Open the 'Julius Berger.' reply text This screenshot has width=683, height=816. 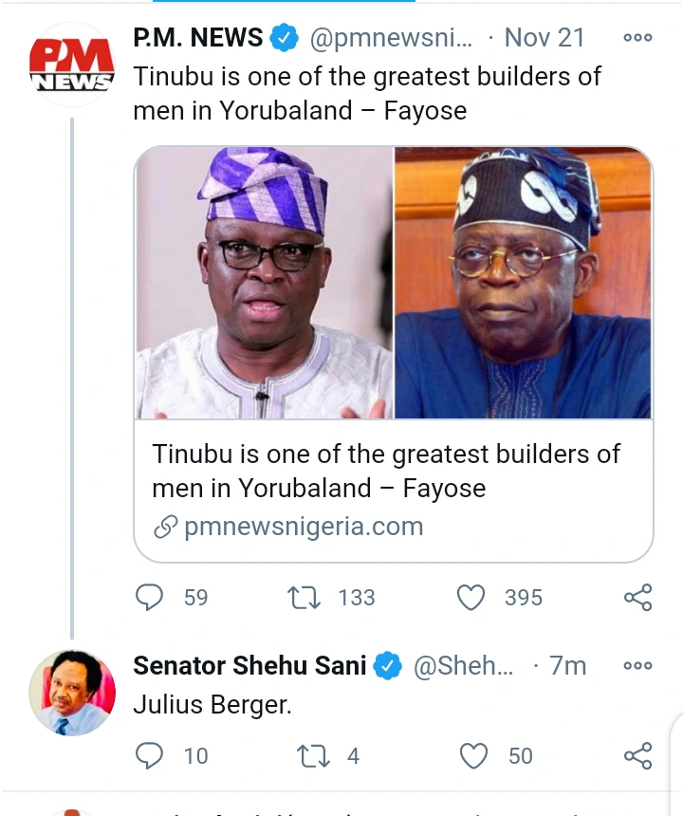coord(212,705)
